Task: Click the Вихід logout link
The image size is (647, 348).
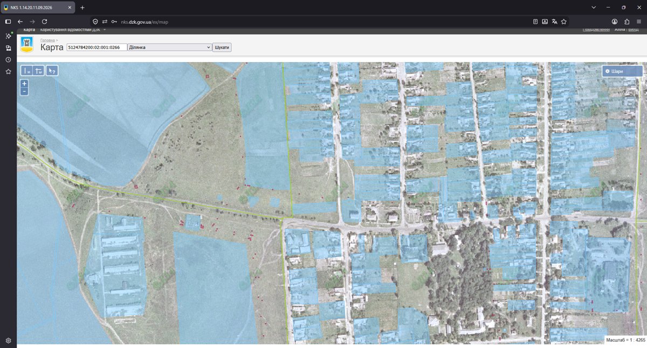Action: coord(634,30)
